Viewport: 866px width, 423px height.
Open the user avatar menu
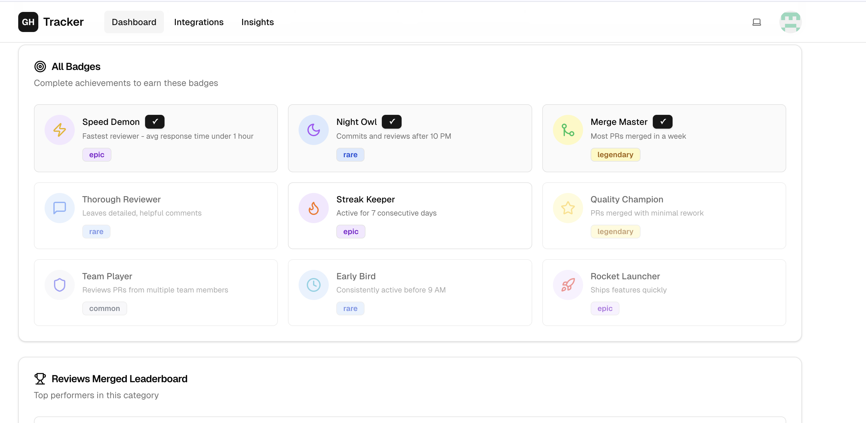point(790,22)
